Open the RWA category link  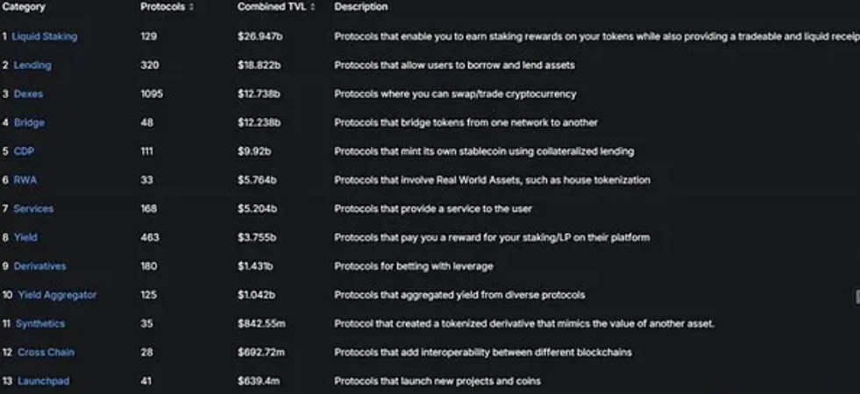tap(25, 179)
